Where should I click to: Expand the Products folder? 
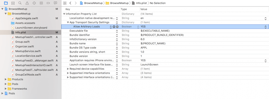tap(6, 79)
